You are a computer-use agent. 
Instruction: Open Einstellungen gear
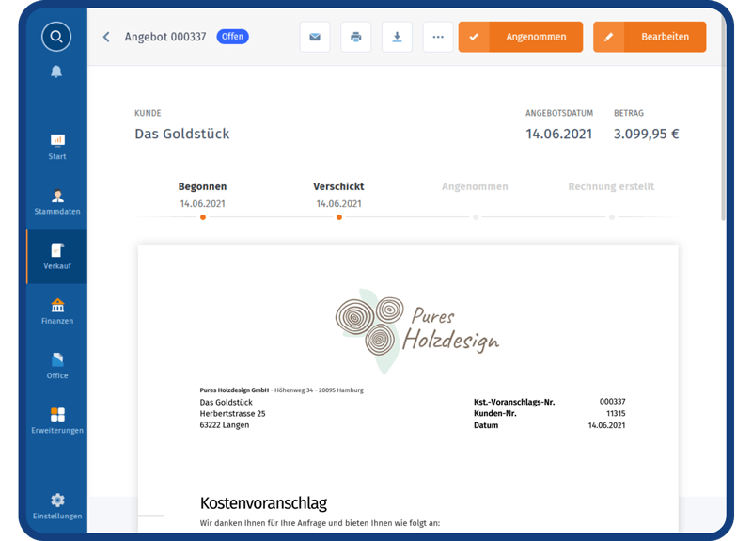pyautogui.click(x=57, y=506)
